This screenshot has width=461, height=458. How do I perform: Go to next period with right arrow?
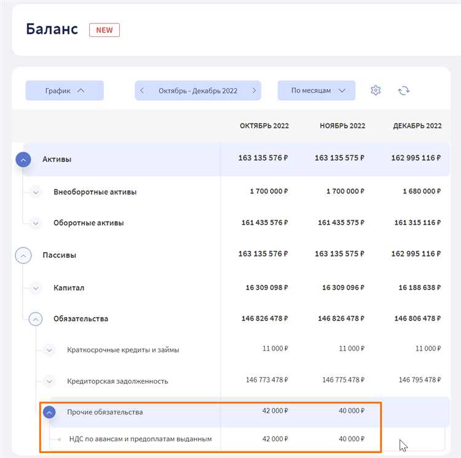[254, 90]
